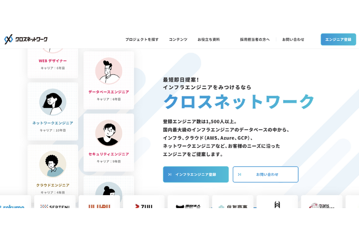The image size is (359, 239).
Task: Click the arrow icon on outlined お問い合わせ button
Action: (240, 174)
